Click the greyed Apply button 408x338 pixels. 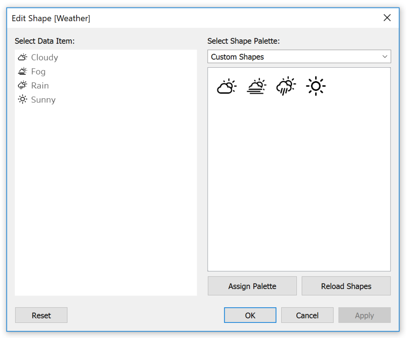(365, 315)
